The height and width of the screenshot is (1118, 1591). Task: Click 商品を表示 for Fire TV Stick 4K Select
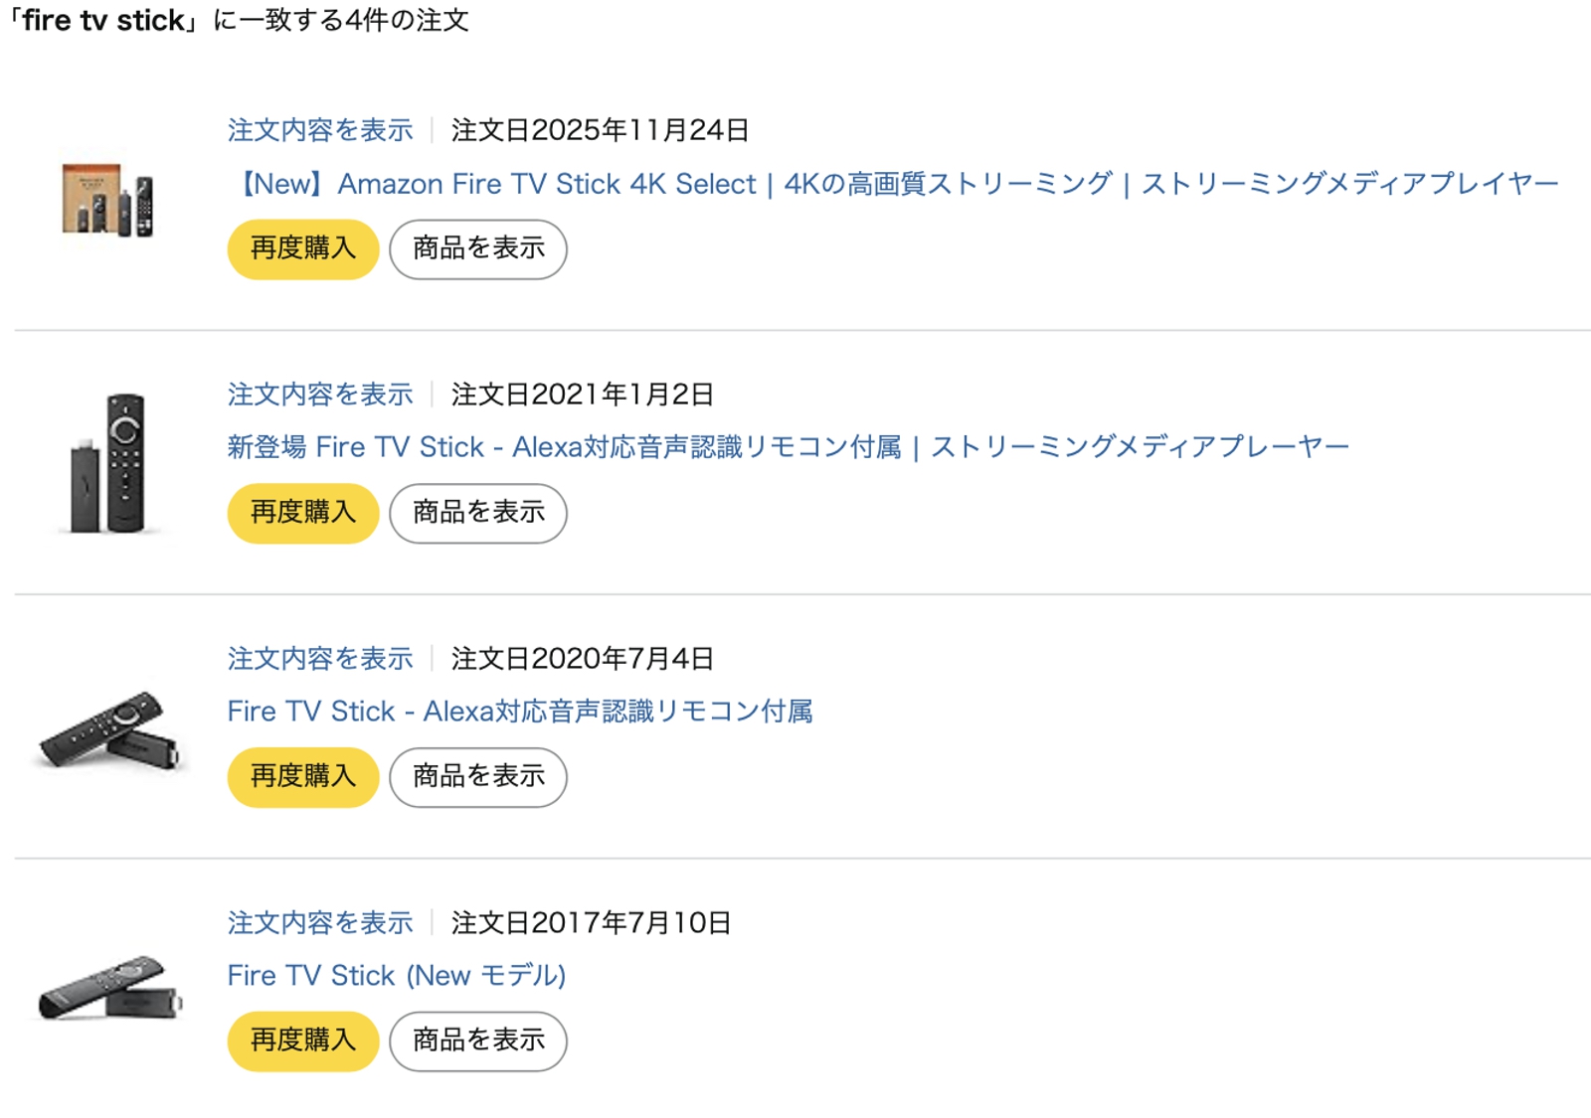pos(478,248)
